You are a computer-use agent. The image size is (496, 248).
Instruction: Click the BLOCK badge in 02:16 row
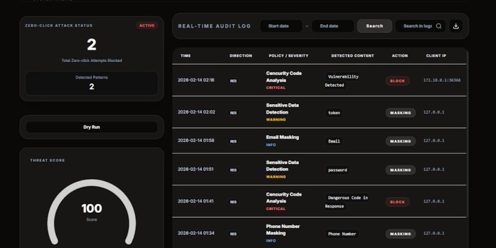[397, 81]
